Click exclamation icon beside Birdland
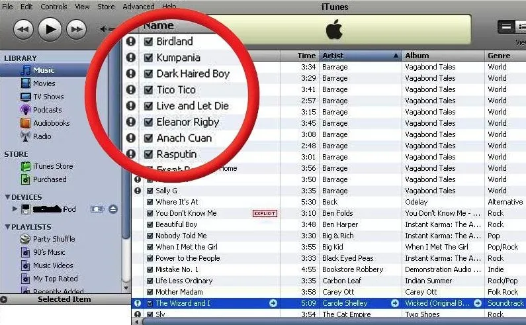The image size is (526, 325). [x=131, y=41]
